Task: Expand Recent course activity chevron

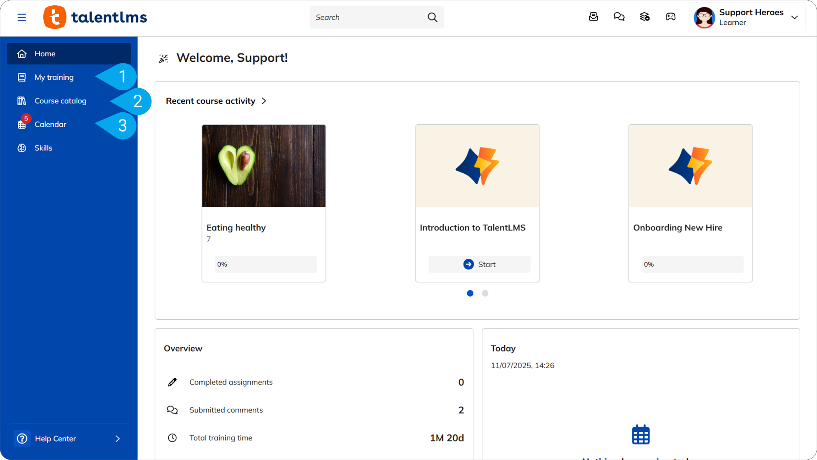Action: click(264, 101)
